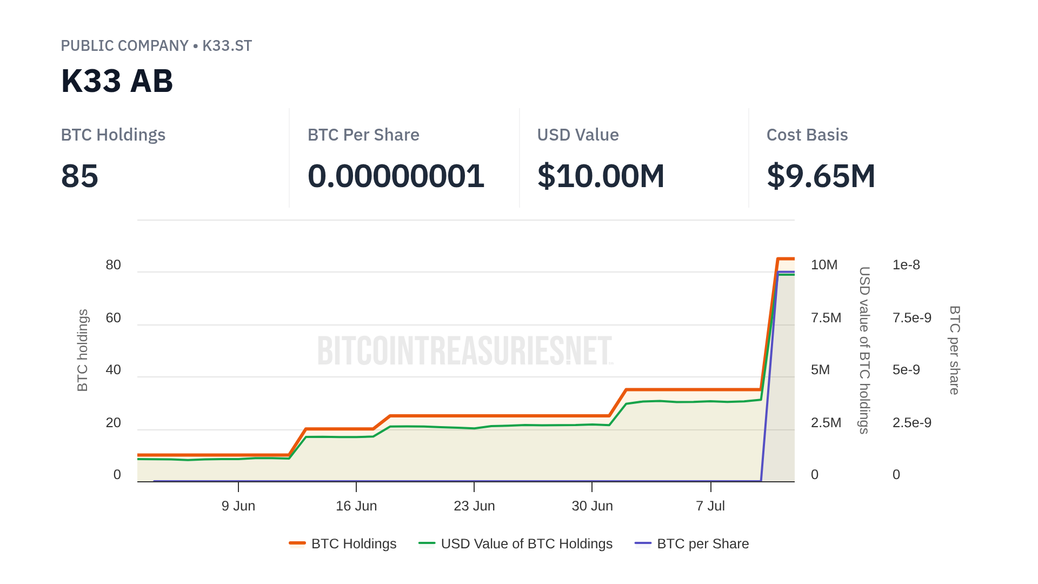Screen dimensions: 1038x584
Task: Click the purple BTC per Share legend swatch
Action: pyautogui.click(x=643, y=543)
